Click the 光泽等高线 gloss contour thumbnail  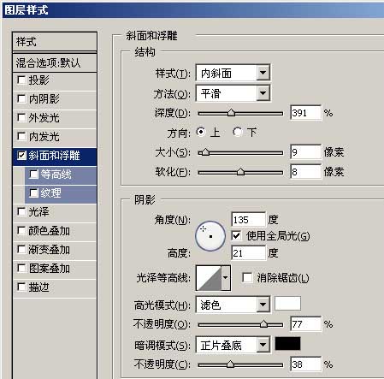coord(209,278)
